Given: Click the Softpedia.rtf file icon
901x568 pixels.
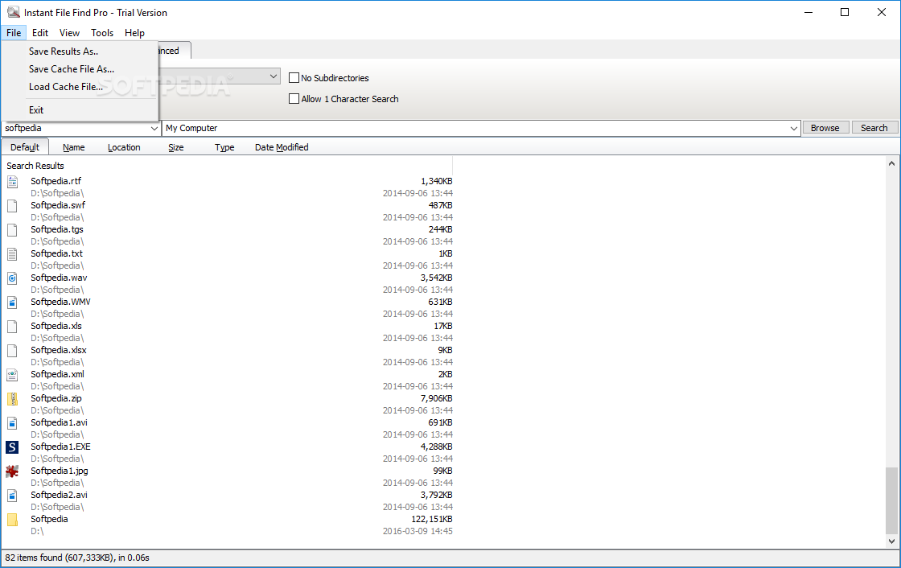Looking at the screenshot, I should click(12, 182).
